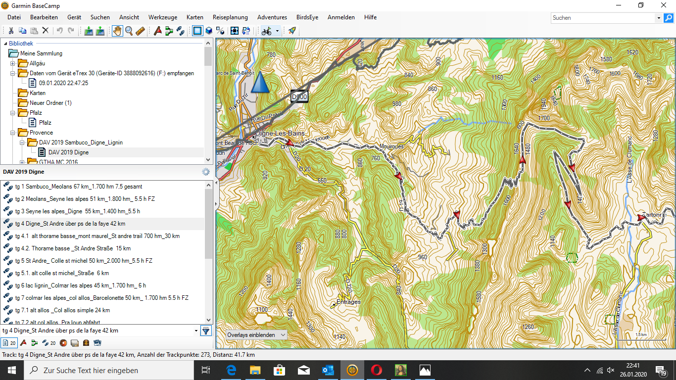
Task: Open list options gear icon
Action: 206,172
